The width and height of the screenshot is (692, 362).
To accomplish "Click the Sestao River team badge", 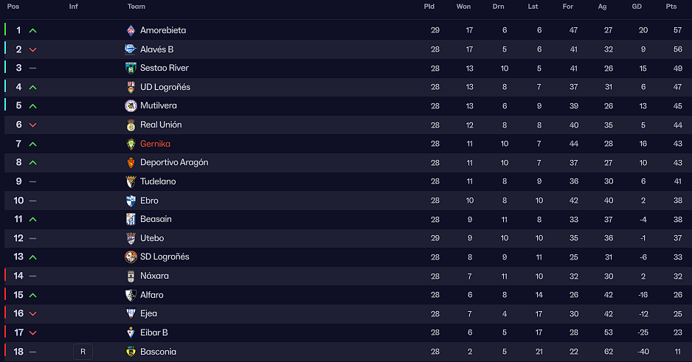I will click(131, 68).
